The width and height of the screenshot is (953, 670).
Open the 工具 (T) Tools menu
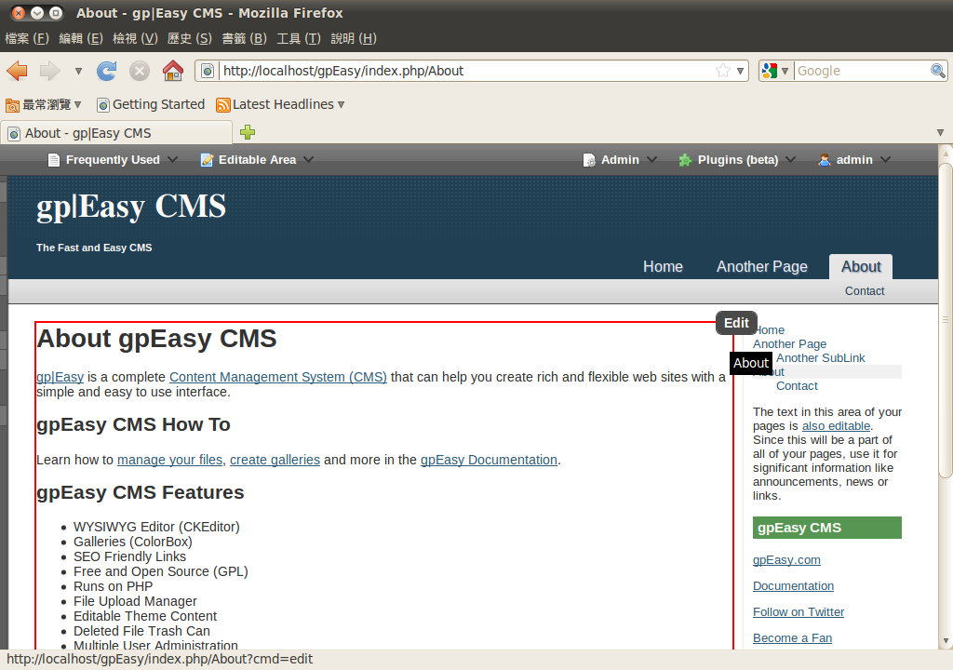[x=299, y=38]
